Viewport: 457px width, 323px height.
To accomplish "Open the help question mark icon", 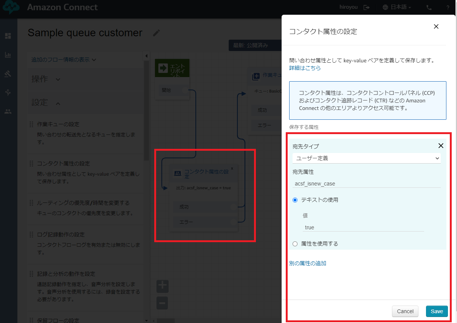I will [448, 7].
